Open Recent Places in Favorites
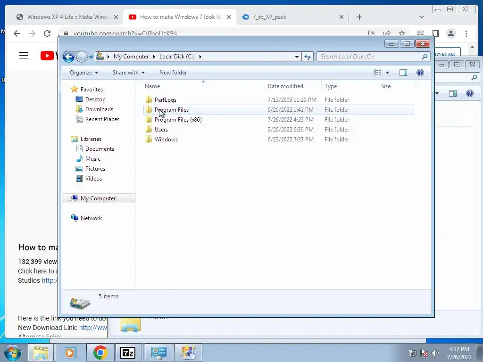The width and height of the screenshot is (483, 362). coord(102,119)
